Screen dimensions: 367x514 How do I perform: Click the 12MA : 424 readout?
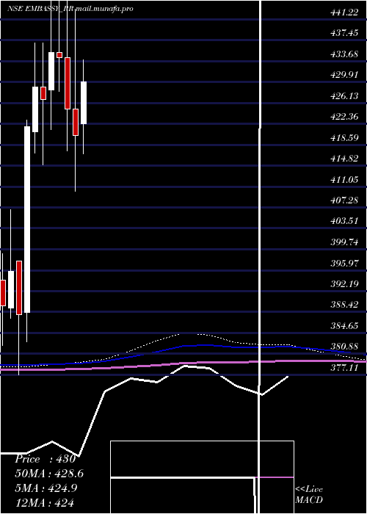[x=44, y=502]
